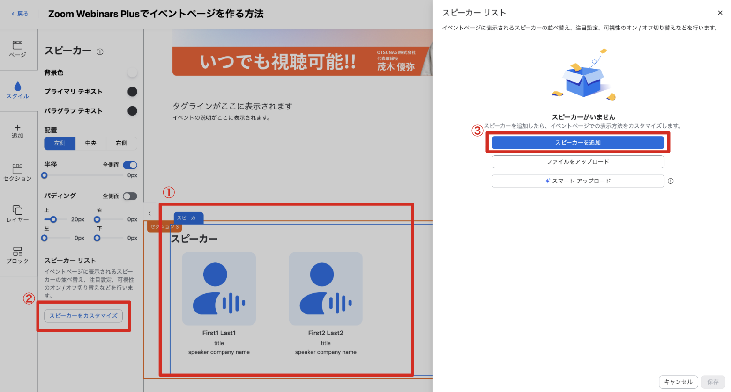Click the 保存 button
This screenshot has height=392, width=731.
pyautogui.click(x=713, y=382)
